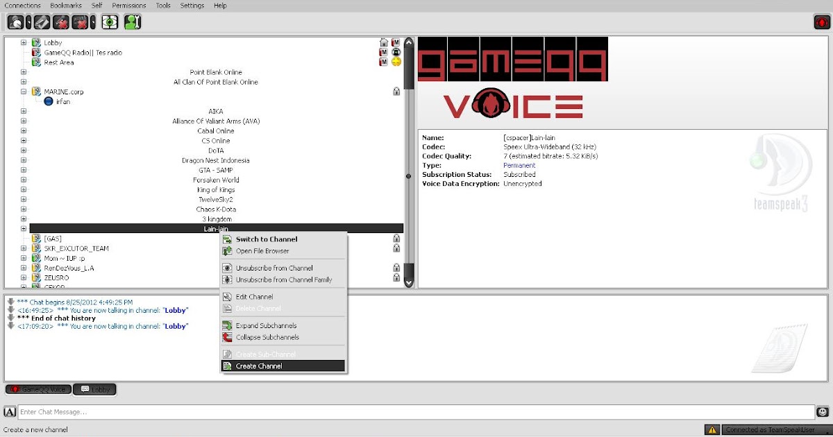Click the font selector icon beside chat input

pyautogui.click(x=10, y=411)
